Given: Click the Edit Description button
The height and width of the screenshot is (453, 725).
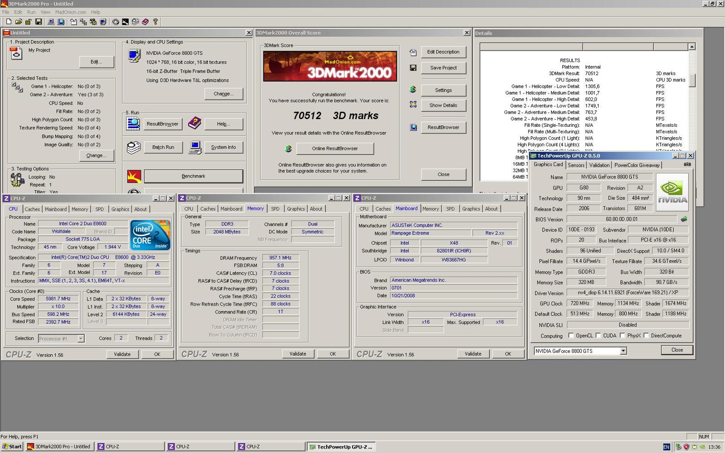Looking at the screenshot, I should [443, 52].
